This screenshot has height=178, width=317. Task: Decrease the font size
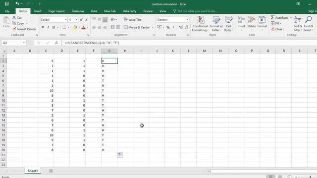(x=87, y=20)
